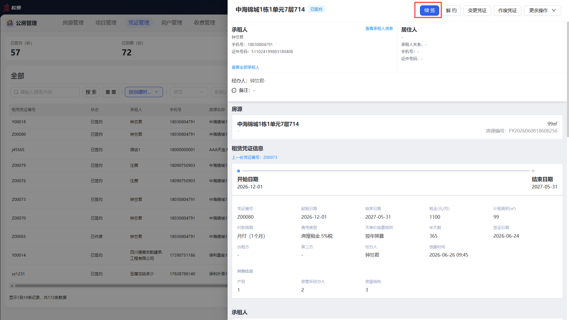Open the 按创建时... sort dropdown
This screenshot has height=320, width=569.
click(x=144, y=92)
